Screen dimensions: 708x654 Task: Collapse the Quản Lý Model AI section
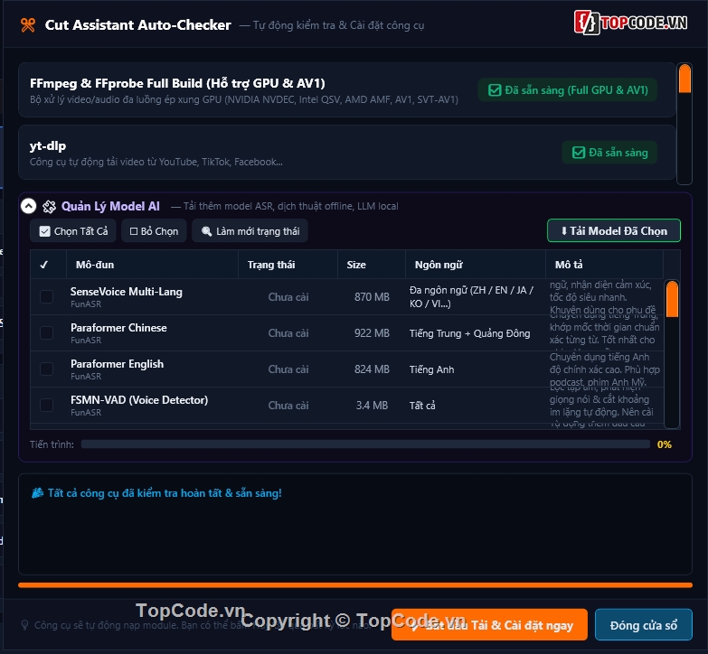(28, 206)
